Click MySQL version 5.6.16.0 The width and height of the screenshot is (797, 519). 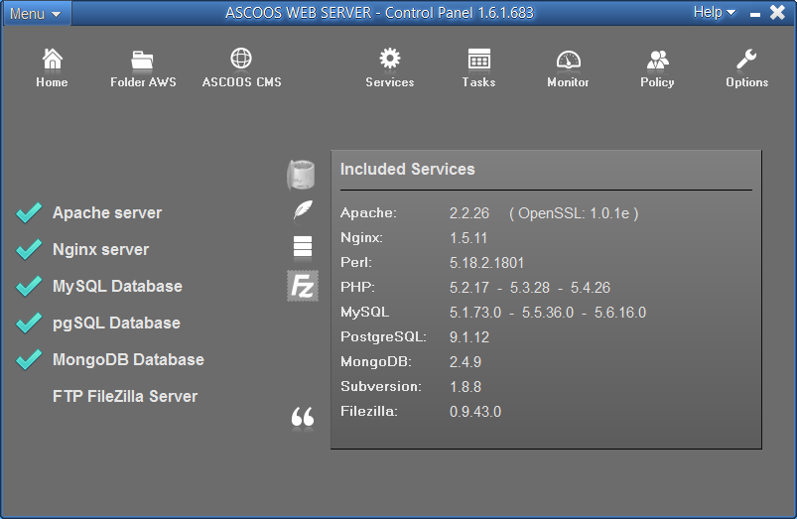620,313
